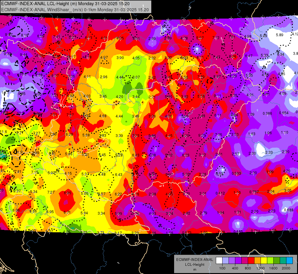
Task: Click the wind shear value 9.37
Action: coord(17,191)
